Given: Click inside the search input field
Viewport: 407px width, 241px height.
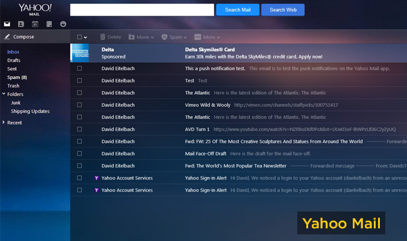Looking at the screenshot, I should point(142,10).
